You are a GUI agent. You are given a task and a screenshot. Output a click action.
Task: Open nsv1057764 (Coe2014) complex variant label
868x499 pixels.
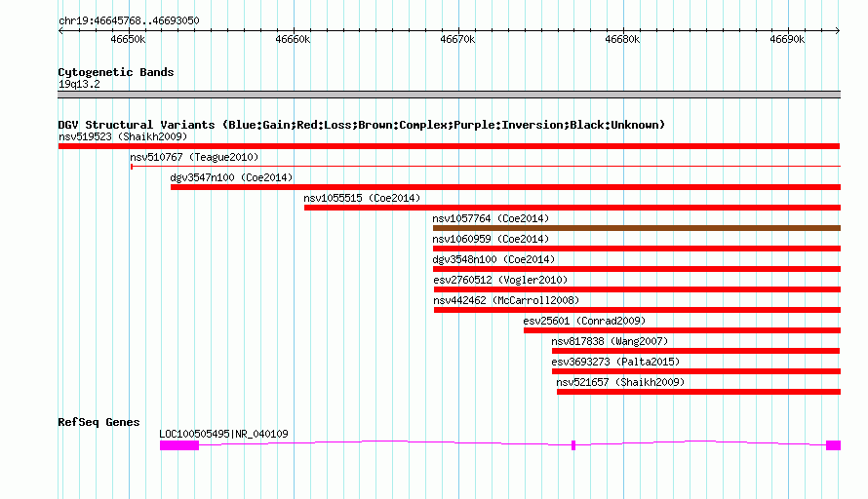point(491,218)
